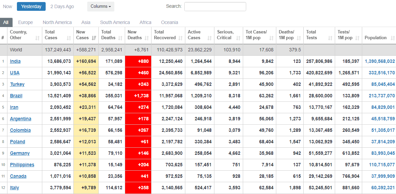Select the South America tab
The height and width of the screenshot is (194, 396).
(x=115, y=22)
